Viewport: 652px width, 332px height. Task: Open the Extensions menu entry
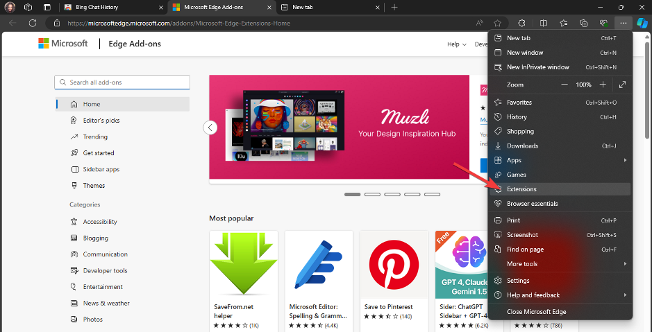coord(560,189)
